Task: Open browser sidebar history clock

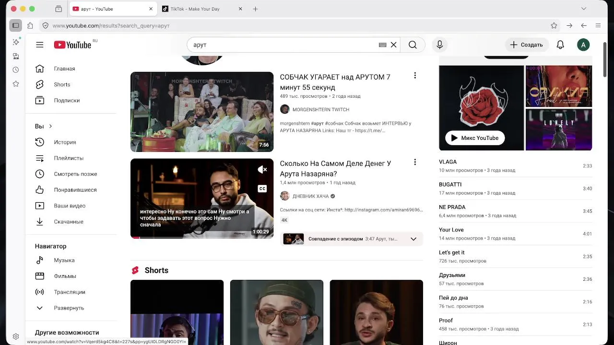Action: pos(16,70)
